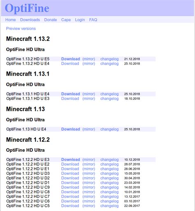The image size is (195, 211).
Task: Download OptiFine 1.12.2 HD U E2
Action: [70, 164]
